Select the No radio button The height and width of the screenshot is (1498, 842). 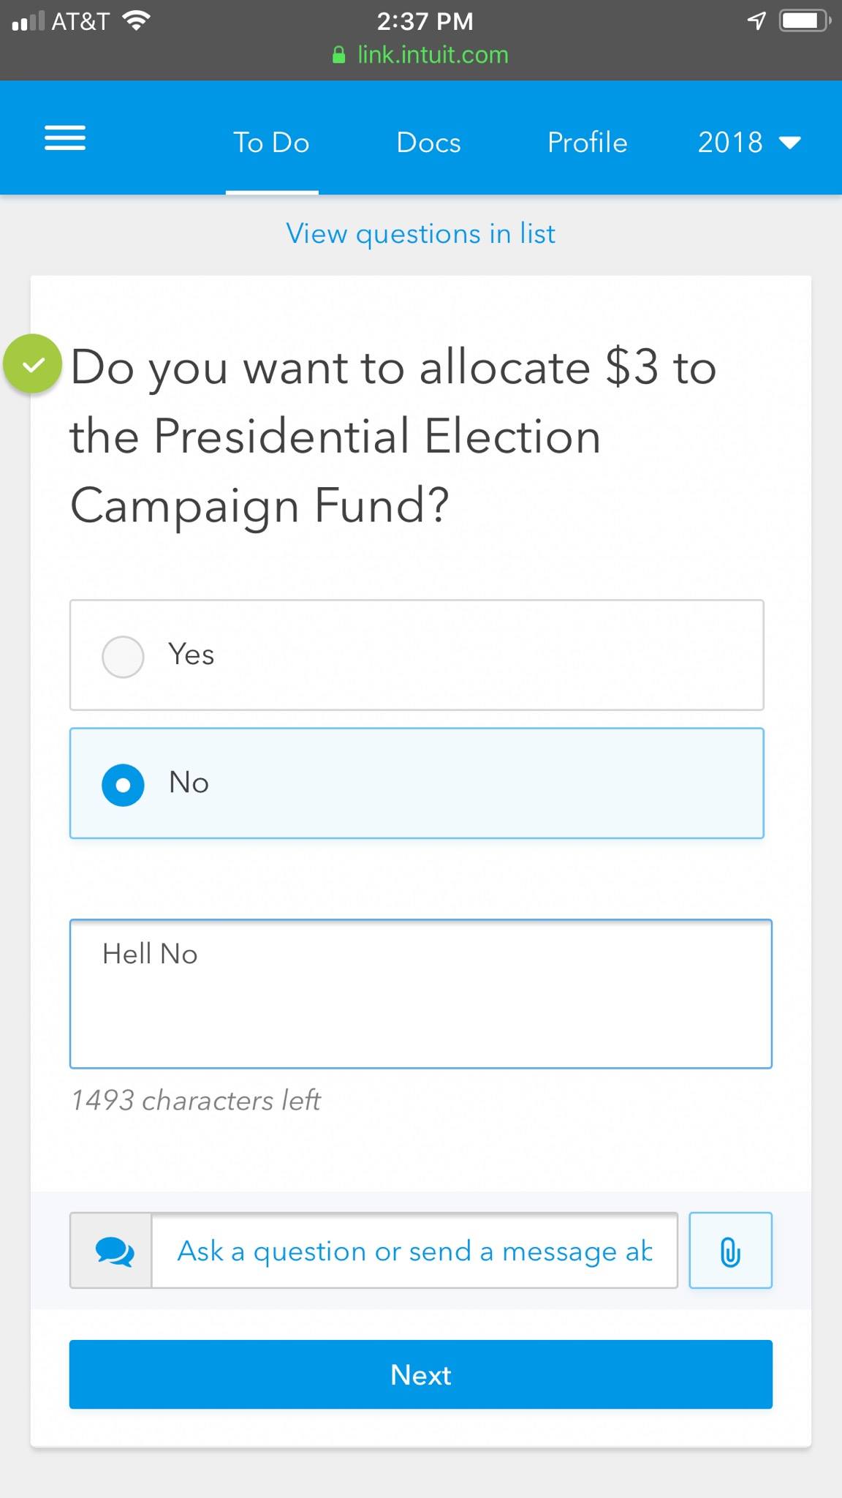click(123, 784)
